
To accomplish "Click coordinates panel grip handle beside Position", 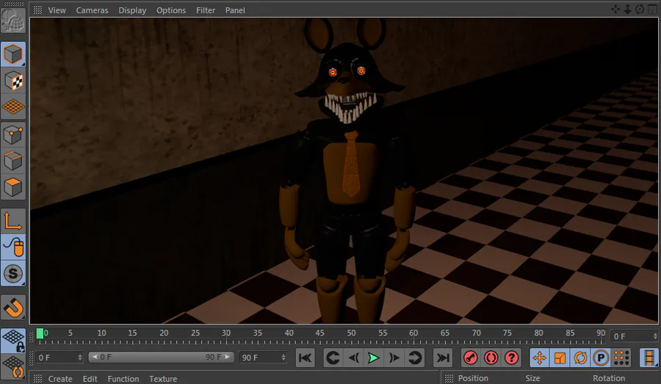I will click(449, 378).
